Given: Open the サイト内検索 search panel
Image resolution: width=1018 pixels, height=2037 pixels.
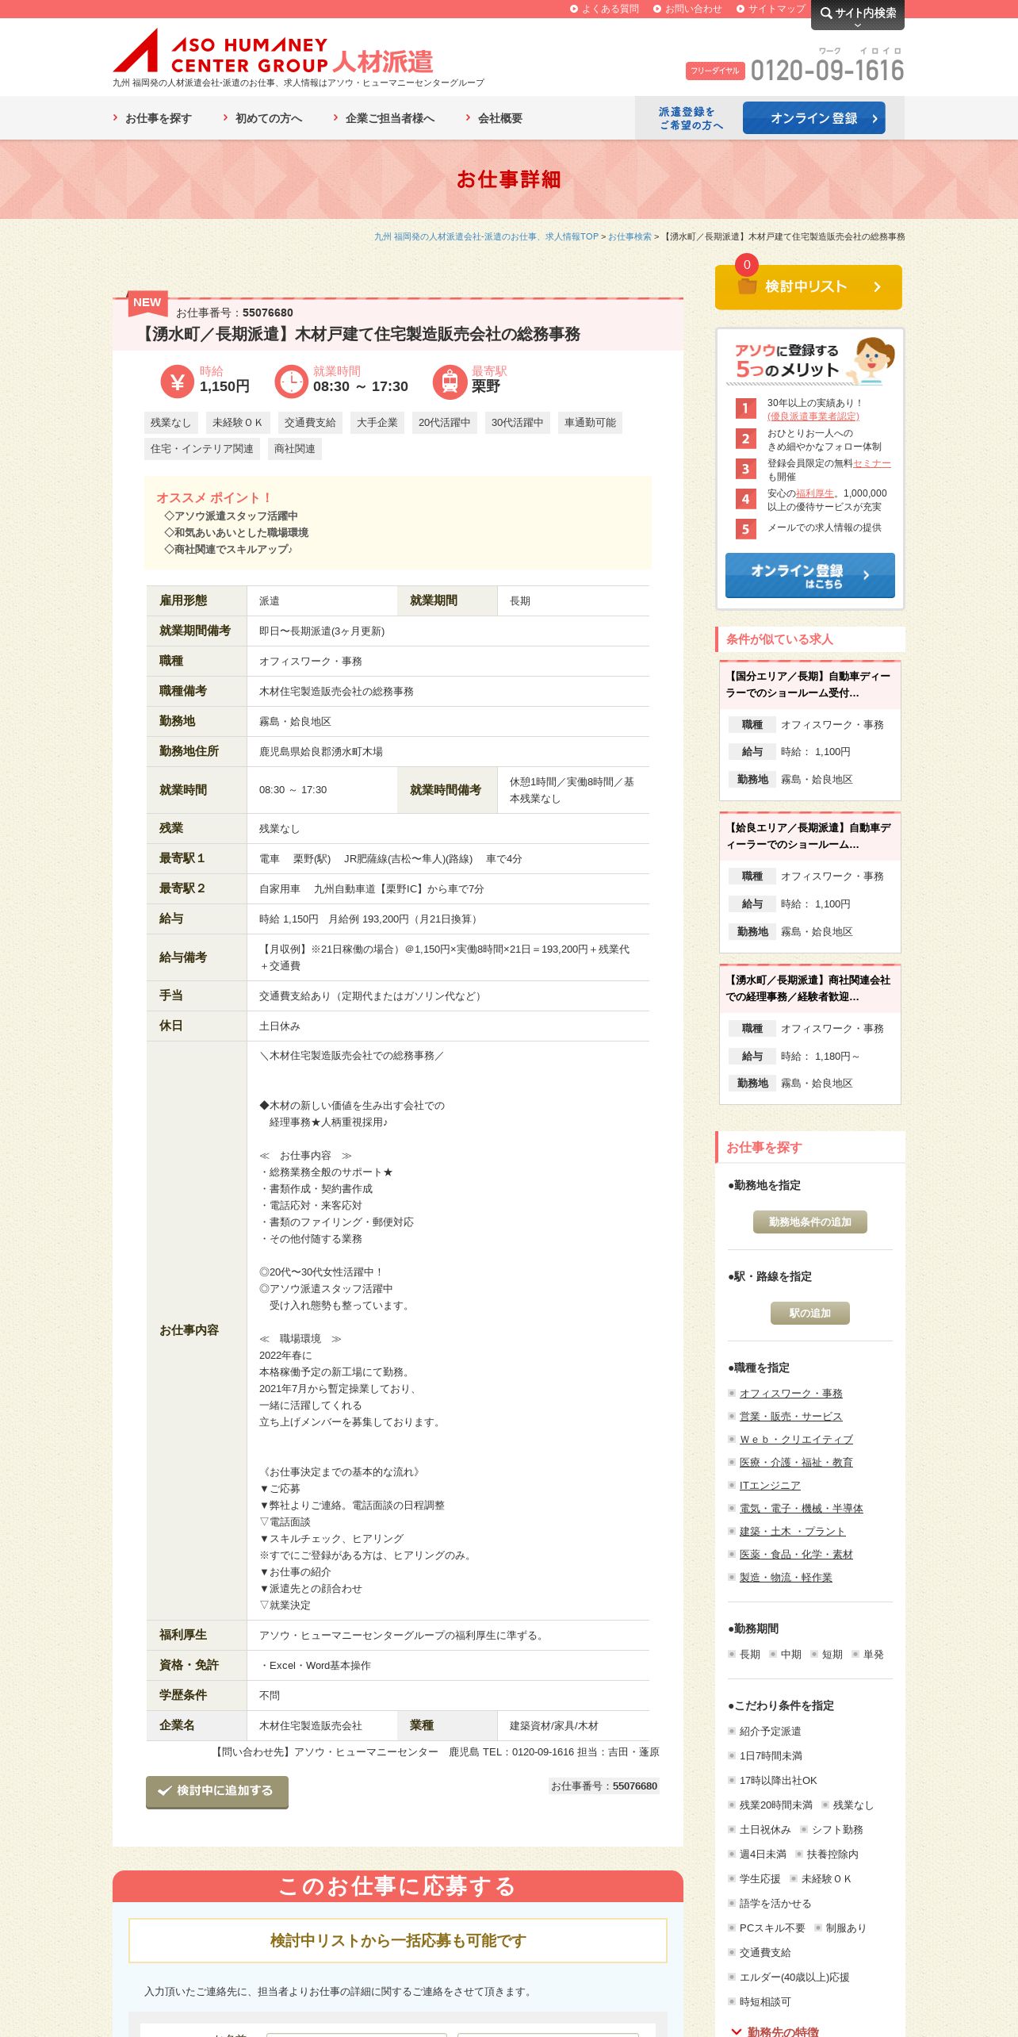Looking at the screenshot, I should pos(857,14).
